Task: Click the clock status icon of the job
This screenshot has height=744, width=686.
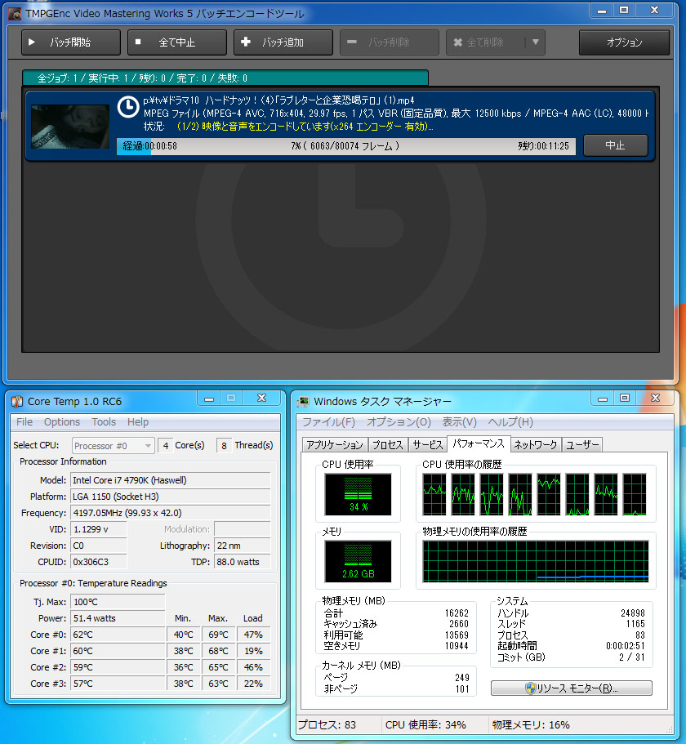Action: click(x=128, y=107)
